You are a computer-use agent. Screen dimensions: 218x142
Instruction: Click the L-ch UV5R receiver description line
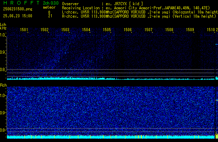140,12
